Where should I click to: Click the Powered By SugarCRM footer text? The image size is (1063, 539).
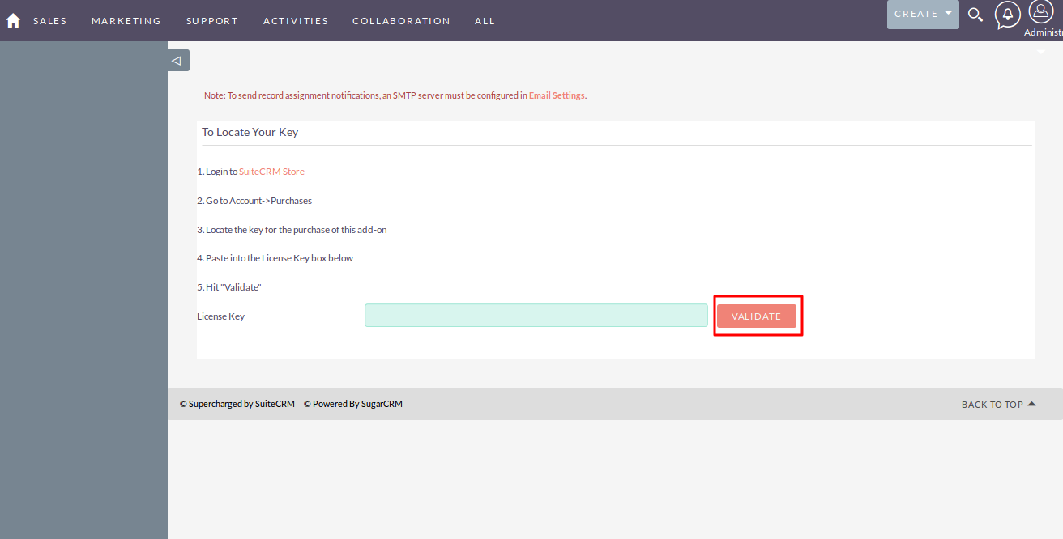(353, 404)
